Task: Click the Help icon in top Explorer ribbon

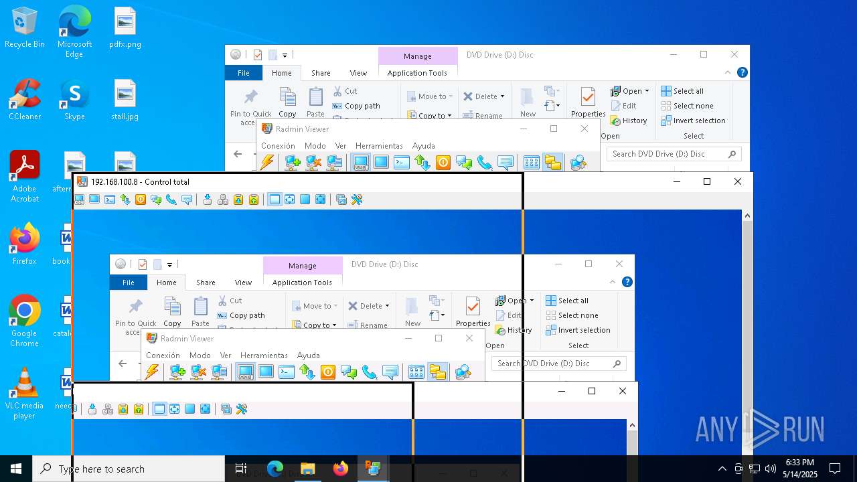Action: (742, 72)
